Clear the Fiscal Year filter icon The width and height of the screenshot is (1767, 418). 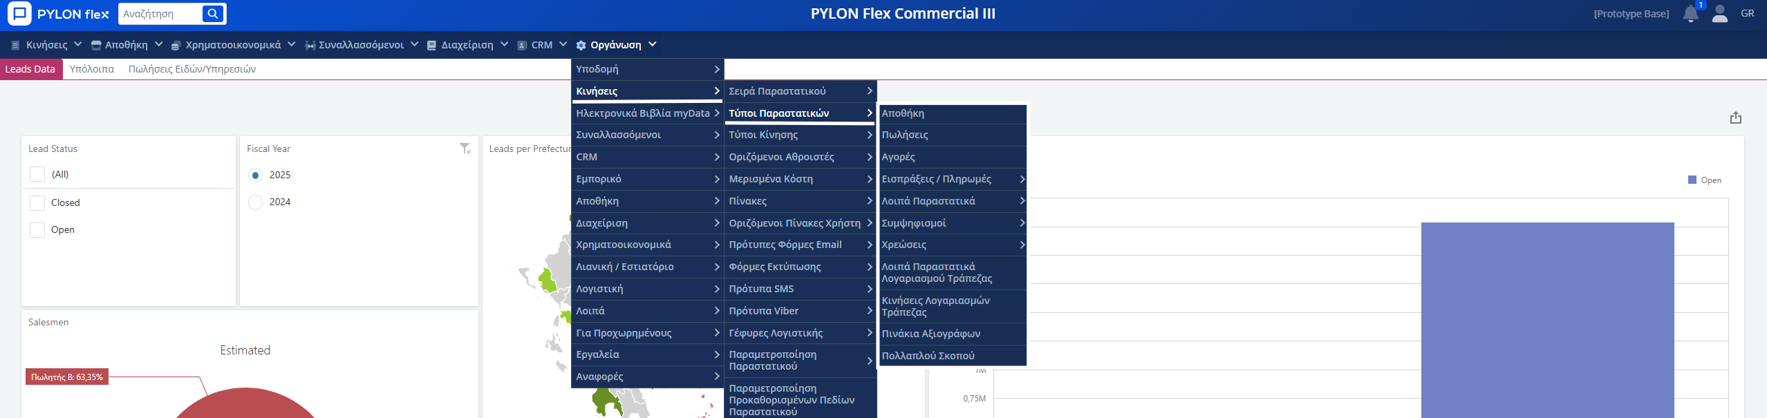465,149
